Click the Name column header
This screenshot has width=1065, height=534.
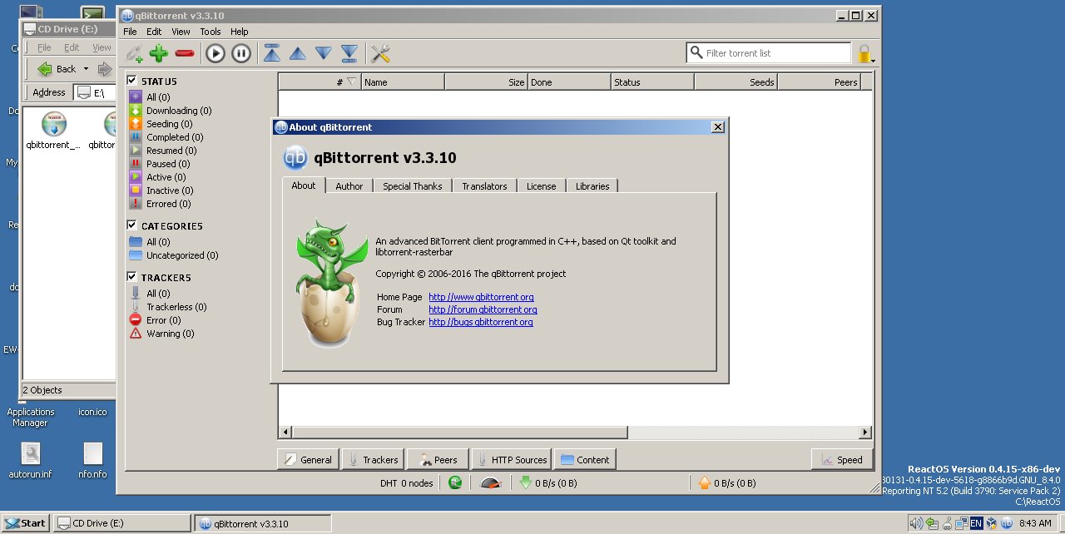point(403,82)
